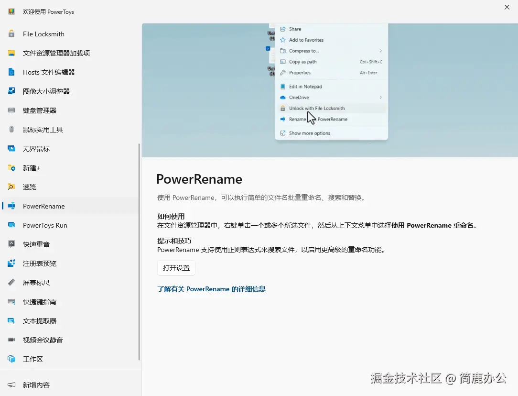Screen dimensions: 518x396
Task: Go to 图像大小调整器
Action: (x=71, y=91)
